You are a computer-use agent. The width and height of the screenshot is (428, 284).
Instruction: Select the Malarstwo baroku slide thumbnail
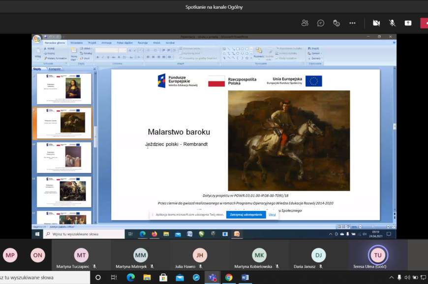pyautogui.click(x=64, y=123)
